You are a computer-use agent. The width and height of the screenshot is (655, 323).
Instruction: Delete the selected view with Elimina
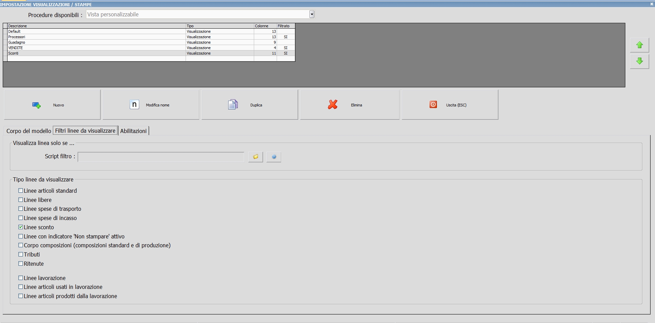click(x=350, y=105)
